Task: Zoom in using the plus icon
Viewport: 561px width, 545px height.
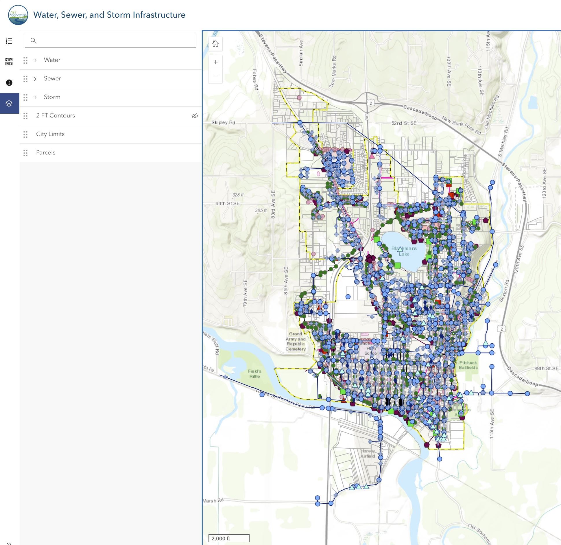Action: point(215,62)
